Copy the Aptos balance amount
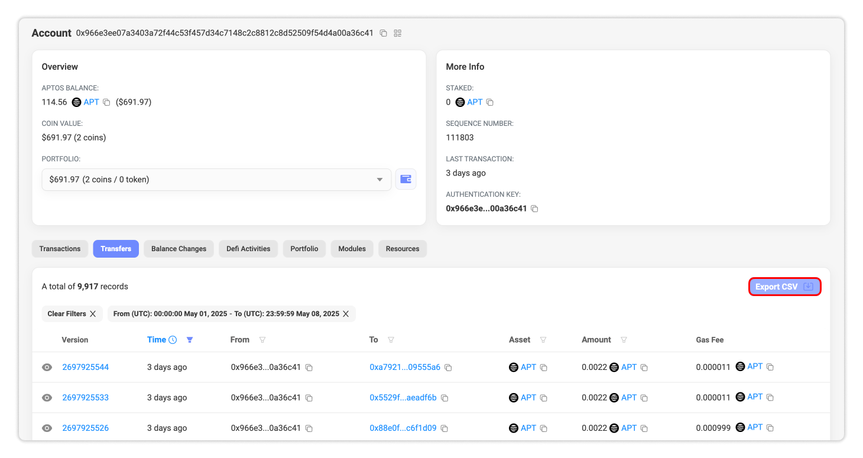Viewport: 863px width, 458px height. (106, 102)
